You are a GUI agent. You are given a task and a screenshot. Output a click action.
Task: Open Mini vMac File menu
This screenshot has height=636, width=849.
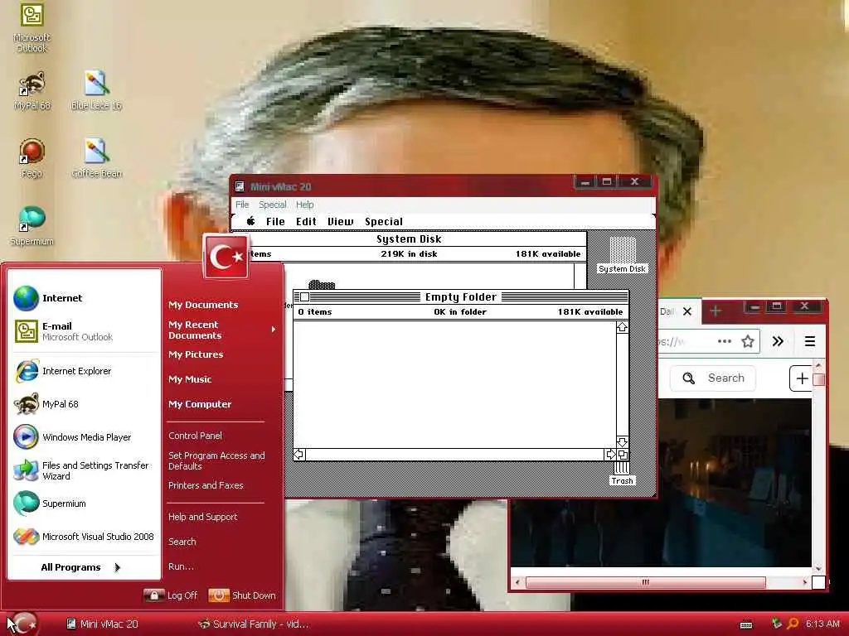242,205
